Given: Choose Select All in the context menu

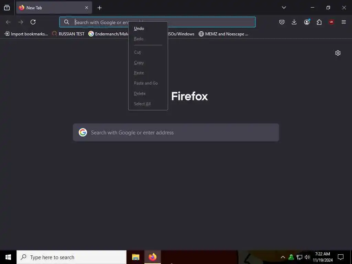Looking at the screenshot, I should (148, 104).
